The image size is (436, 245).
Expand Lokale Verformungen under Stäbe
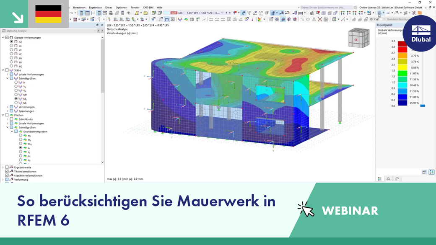8,75
